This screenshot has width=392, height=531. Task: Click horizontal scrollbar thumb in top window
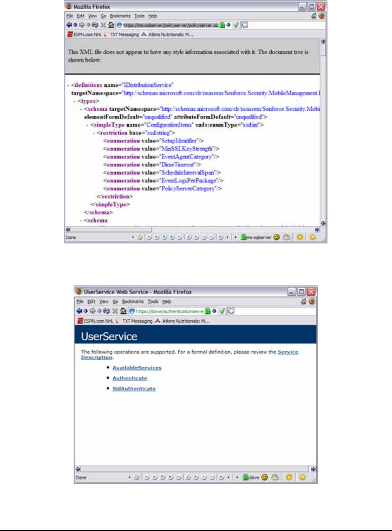(x=111, y=230)
